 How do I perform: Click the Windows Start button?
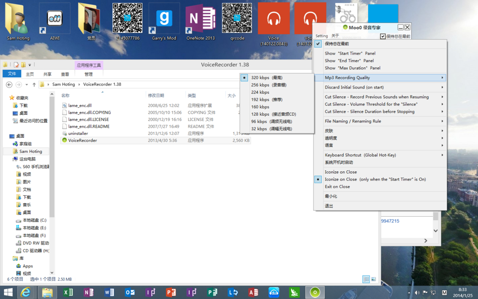coord(8,292)
